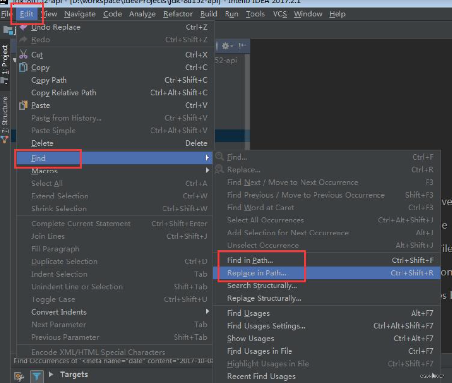Open project panel gear settings icon
The height and width of the screenshot is (383, 452).
tap(226, 46)
